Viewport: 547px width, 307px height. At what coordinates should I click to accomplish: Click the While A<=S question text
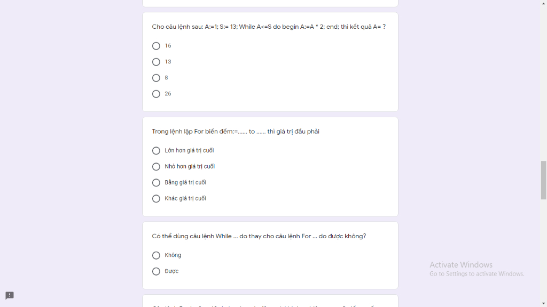point(269,27)
